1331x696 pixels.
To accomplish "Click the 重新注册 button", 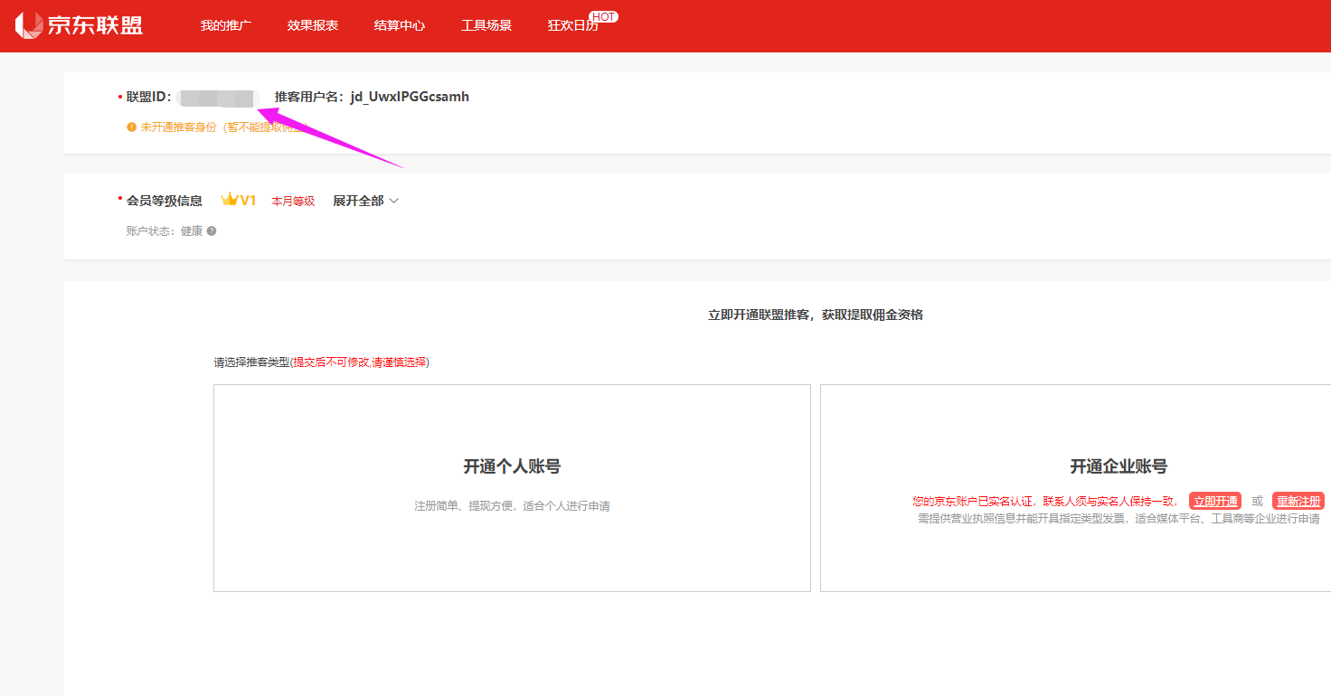I will [1298, 501].
